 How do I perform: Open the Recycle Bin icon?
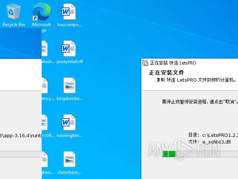click(x=14, y=15)
